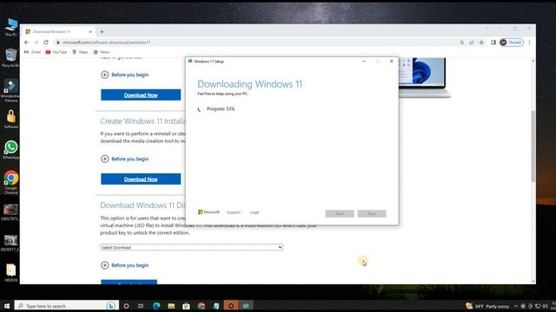Open a new Chrome tab
This screenshot has height=312, width=556.
pyautogui.click(x=102, y=31)
